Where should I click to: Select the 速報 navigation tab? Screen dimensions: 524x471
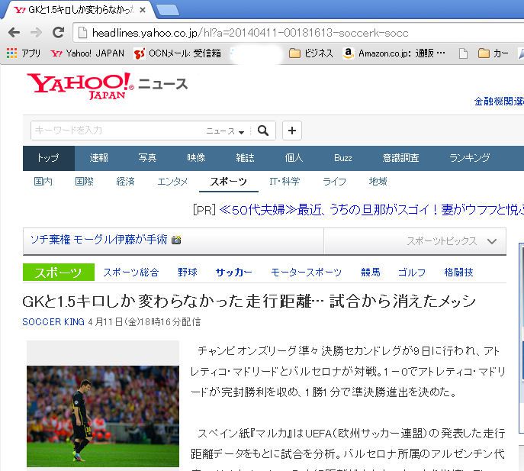coord(99,158)
